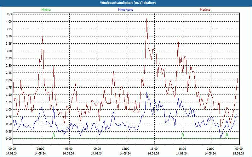Screen dimensions: 252x157
Task: Click the '1,75' y-axis value
Action: click(9, 88)
